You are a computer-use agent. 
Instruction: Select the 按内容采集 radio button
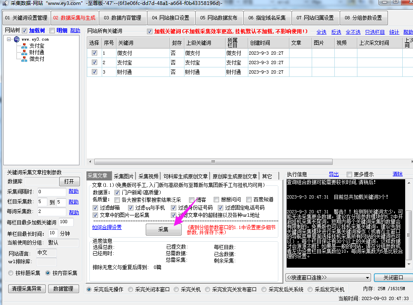48,273
